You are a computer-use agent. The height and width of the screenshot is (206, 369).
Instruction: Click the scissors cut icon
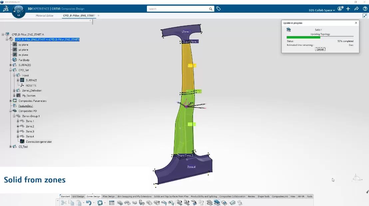[64, 203]
